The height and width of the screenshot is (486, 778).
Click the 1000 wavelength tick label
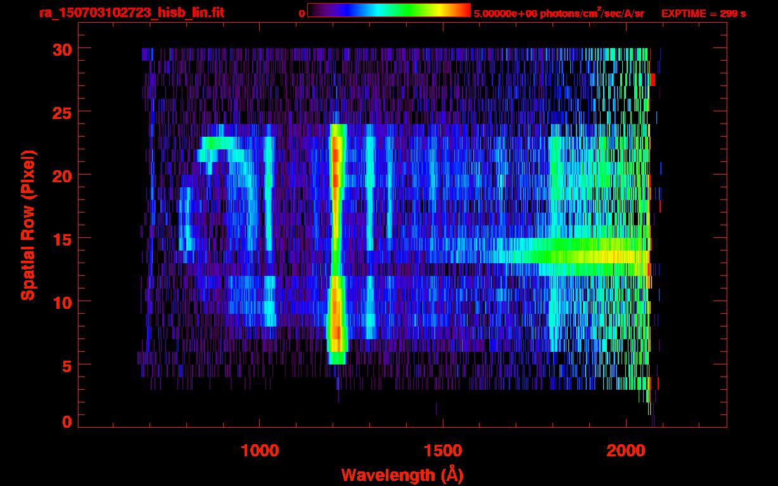pos(260,451)
